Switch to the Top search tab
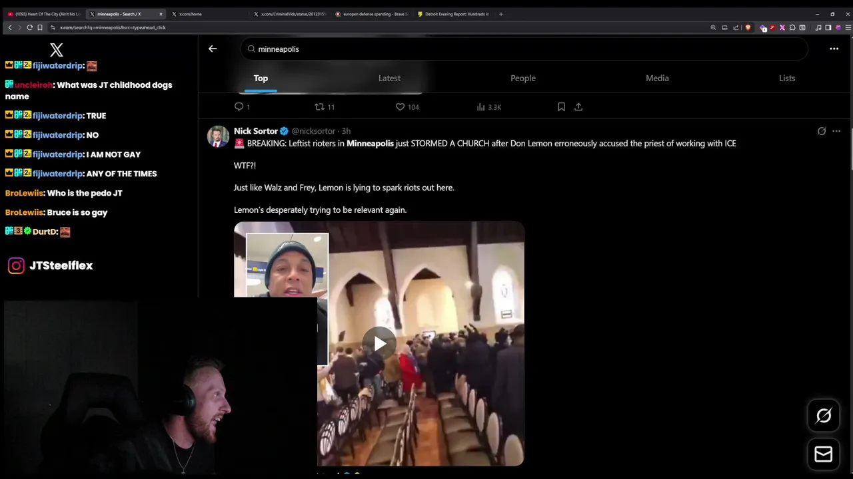This screenshot has width=853, height=479. (x=261, y=78)
